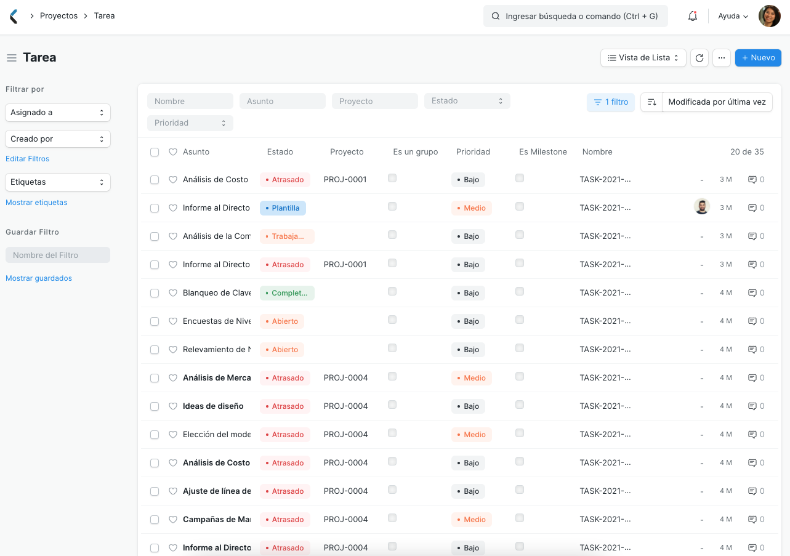Select the Ajuste de línea row checkbox

click(155, 491)
